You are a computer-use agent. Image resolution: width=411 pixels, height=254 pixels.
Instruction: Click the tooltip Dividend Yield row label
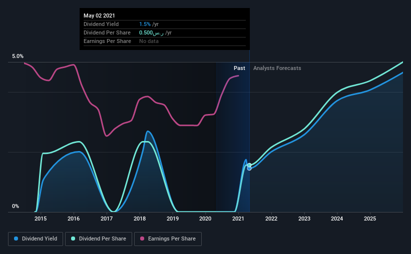[101, 24]
